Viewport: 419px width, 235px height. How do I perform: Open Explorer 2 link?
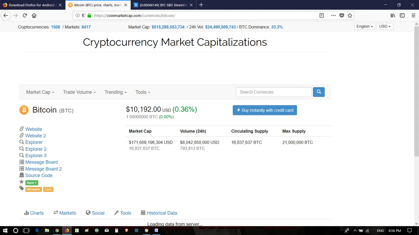[x=36, y=149]
